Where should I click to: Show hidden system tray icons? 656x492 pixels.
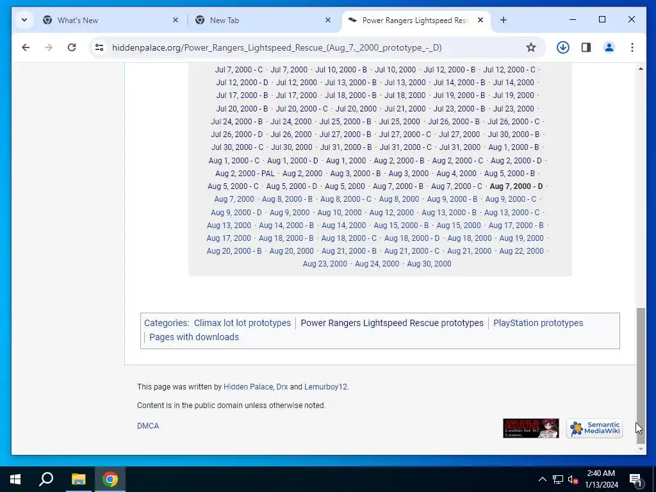click(542, 479)
